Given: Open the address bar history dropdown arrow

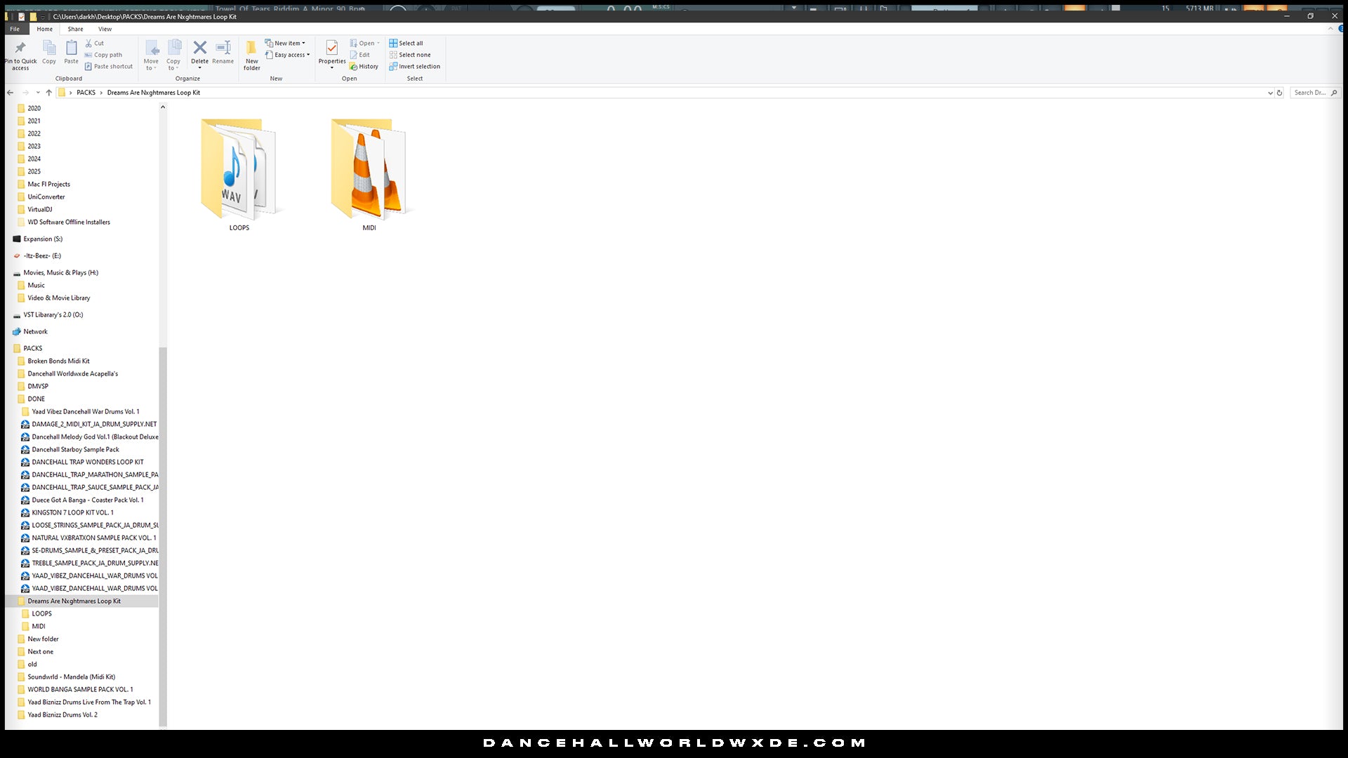Looking at the screenshot, I should click(x=1269, y=93).
